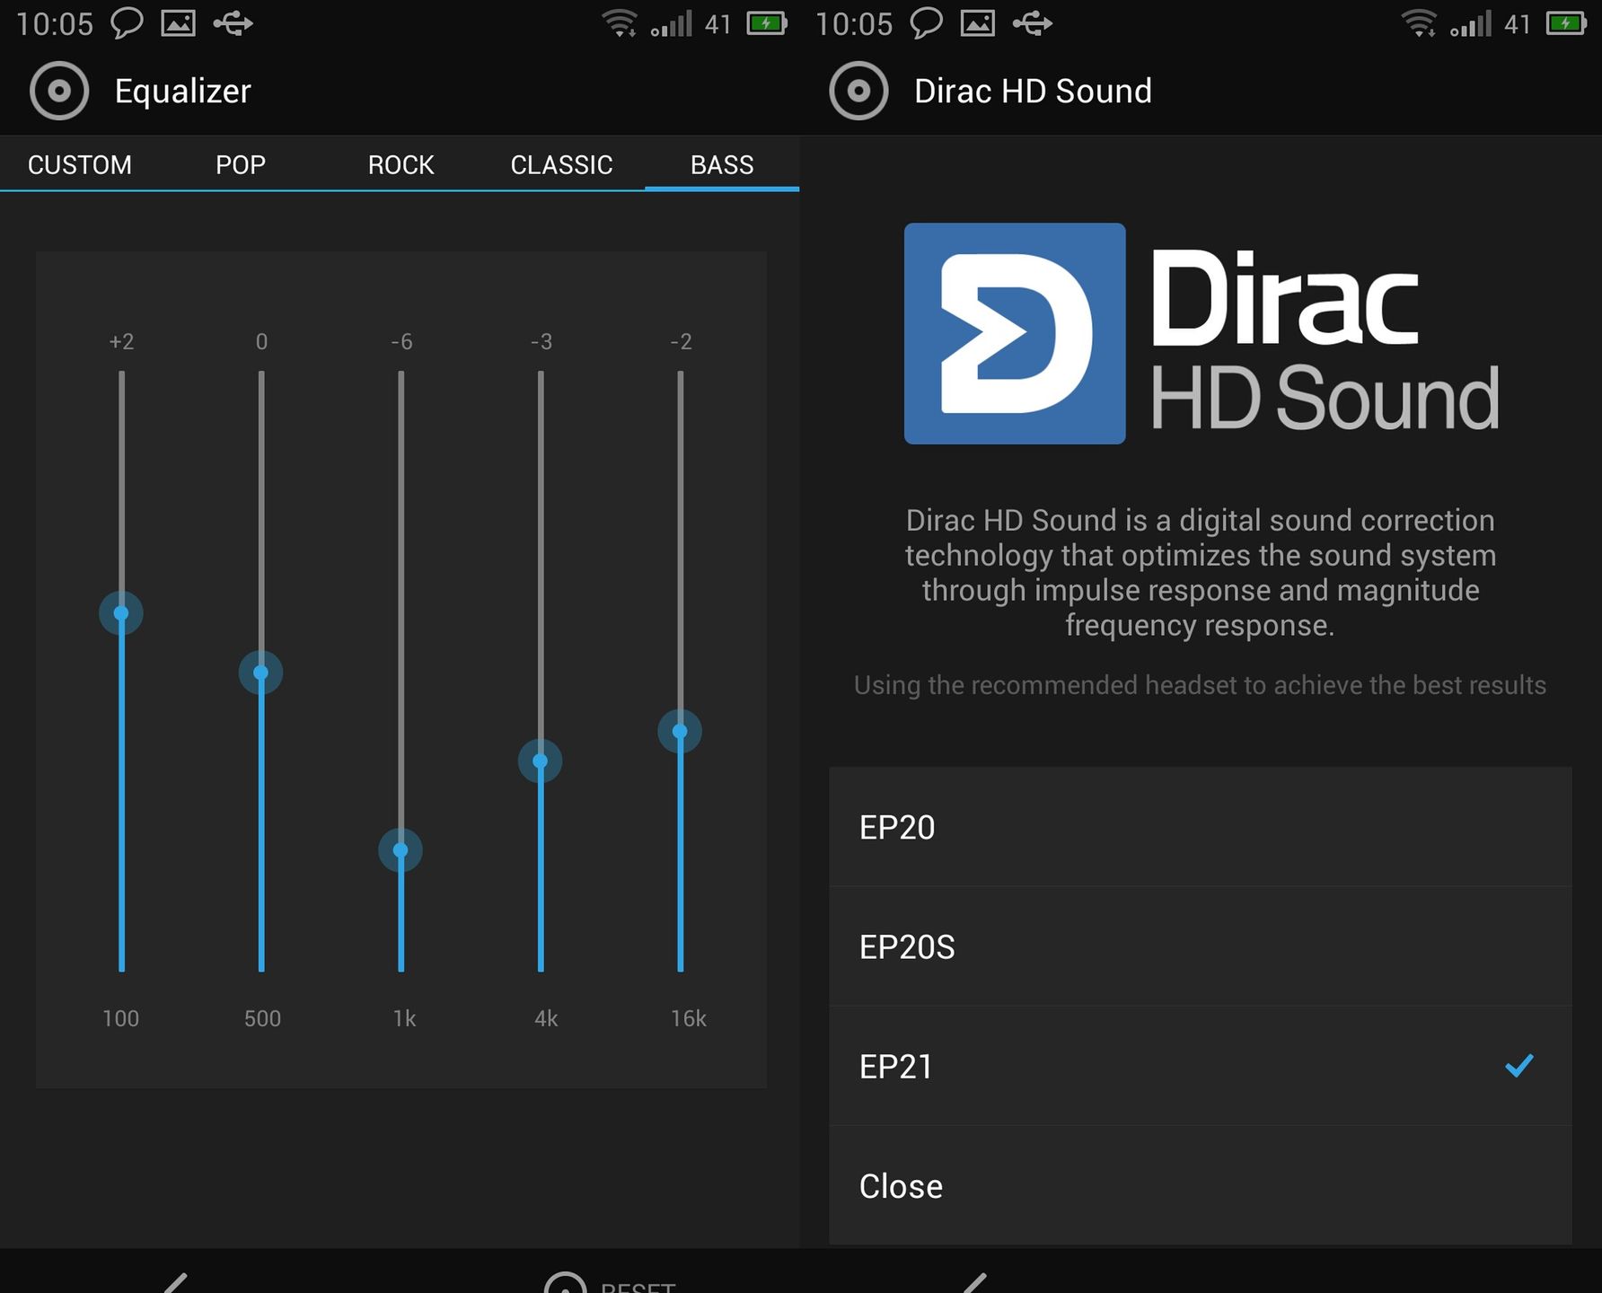This screenshot has height=1293, width=1602.
Task: Click the 500 Hz band slider handle
Action: point(261,673)
